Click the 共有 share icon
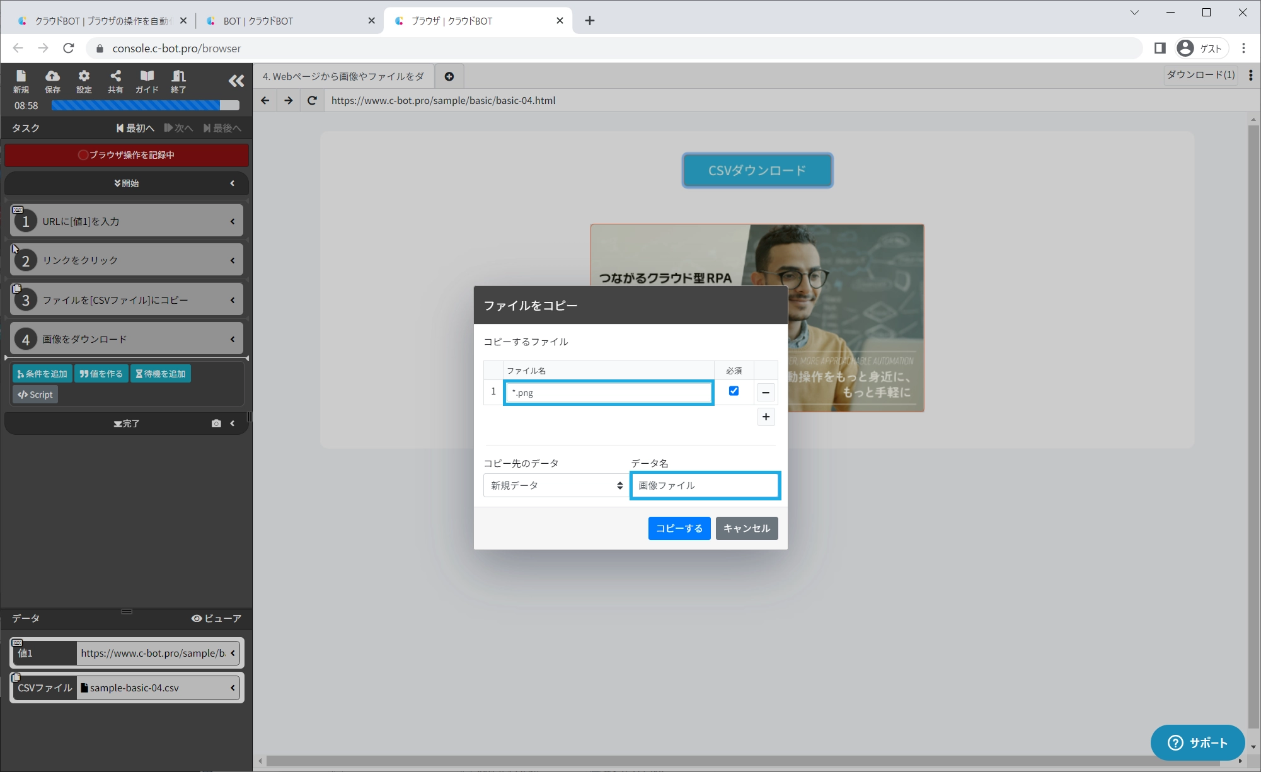The width and height of the screenshot is (1261, 772). pos(115,81)
